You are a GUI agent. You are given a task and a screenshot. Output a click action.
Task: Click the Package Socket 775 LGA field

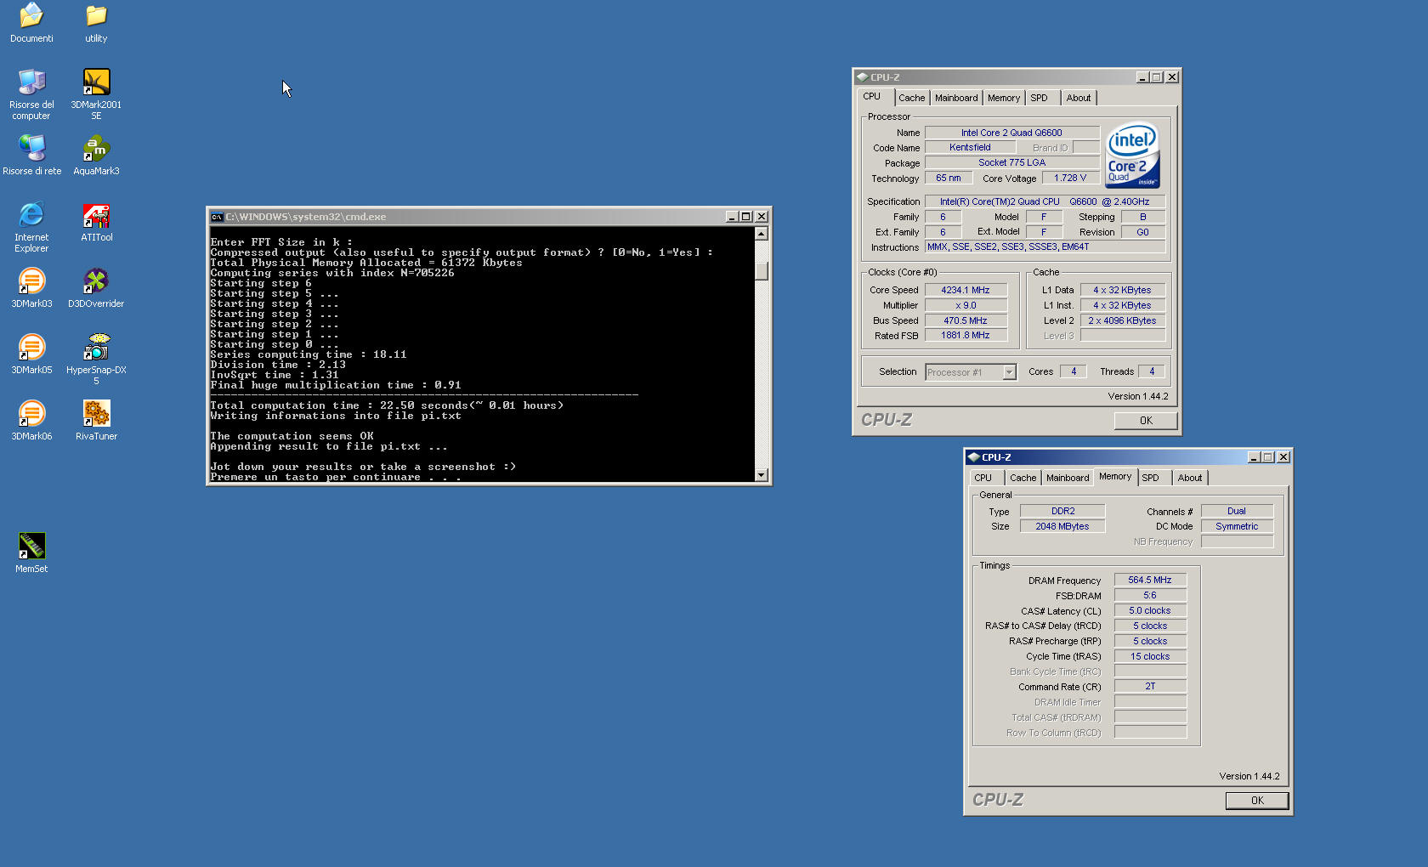pos(1011,162)
